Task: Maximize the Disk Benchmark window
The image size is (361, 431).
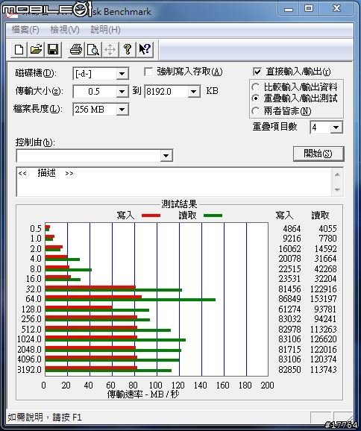Action: (309, 9)
